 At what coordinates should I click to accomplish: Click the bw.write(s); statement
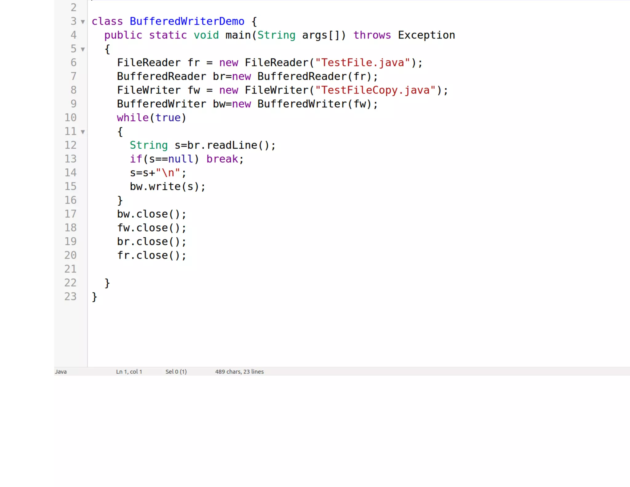point(167,187)
